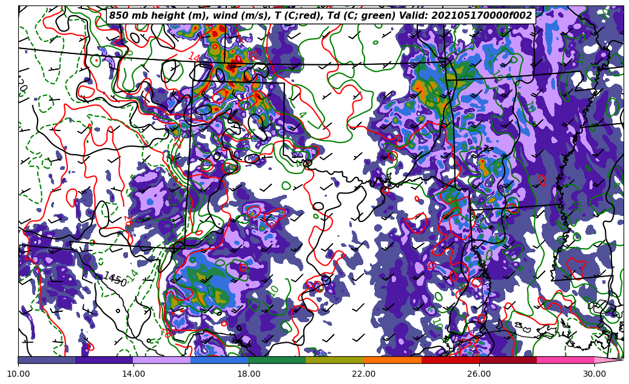This screenshot has height=384, width=629.
Task: Click the black 20 label at left edge
Action: (22, 84)
